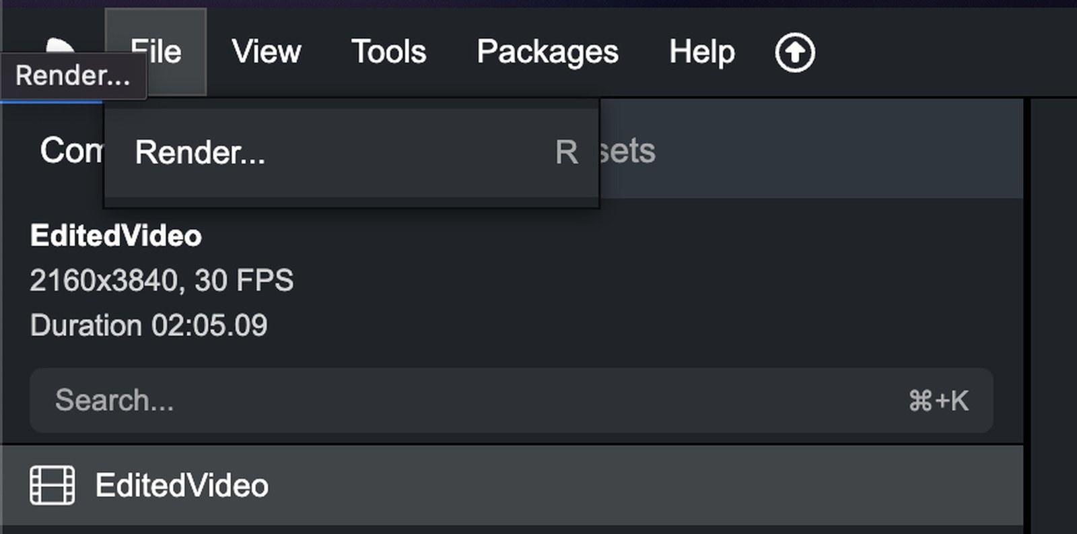Click the bold EditedVideo heading

point(116,236)
